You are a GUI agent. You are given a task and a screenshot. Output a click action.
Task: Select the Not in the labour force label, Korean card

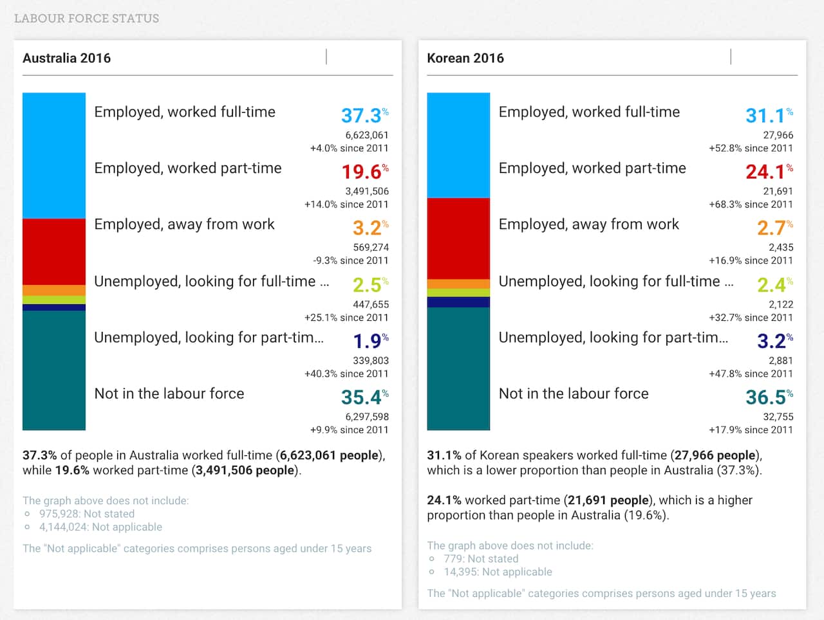573,394
